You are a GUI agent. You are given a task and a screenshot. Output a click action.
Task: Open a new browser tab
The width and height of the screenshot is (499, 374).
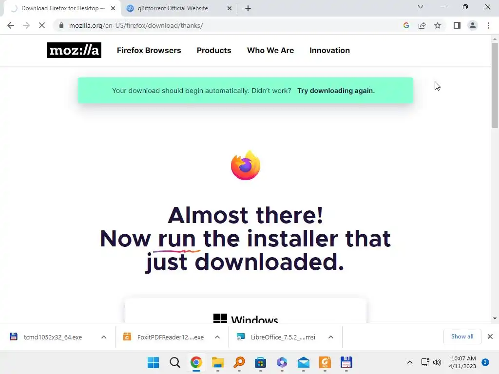click(x=248, y=8)
